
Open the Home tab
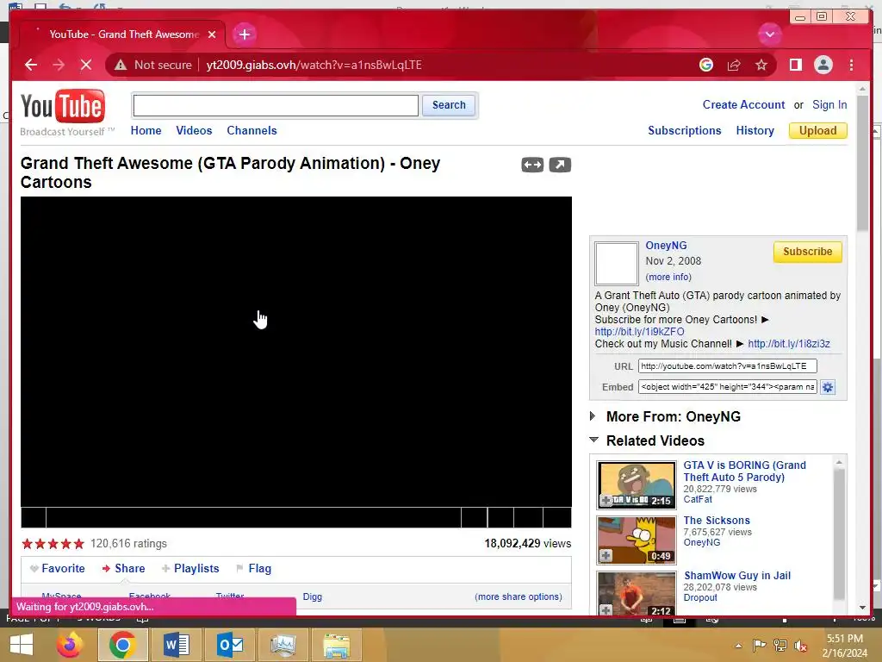pyautogui.click(x=146, y=131)
